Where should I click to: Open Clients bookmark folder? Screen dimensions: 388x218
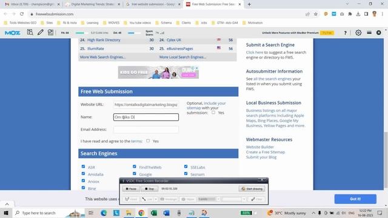click(x=184, y=23)
